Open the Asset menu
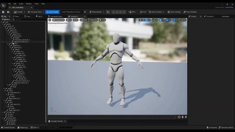Screen dimensions: 235x132 click(21, 4)
